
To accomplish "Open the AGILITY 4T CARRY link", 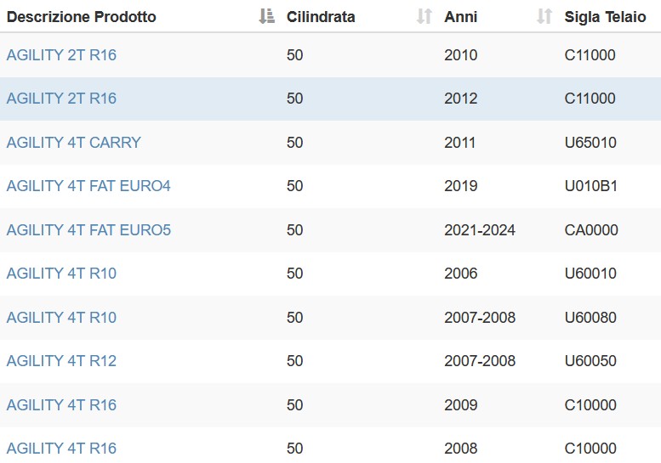I will 74,142.
